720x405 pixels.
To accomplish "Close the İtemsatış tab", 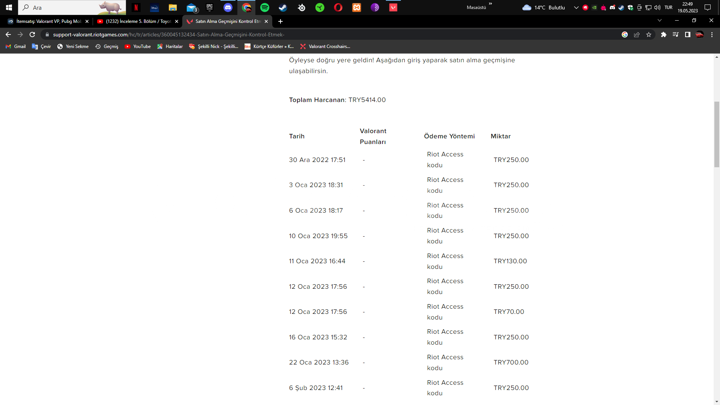I will click(x=87, y=21).
